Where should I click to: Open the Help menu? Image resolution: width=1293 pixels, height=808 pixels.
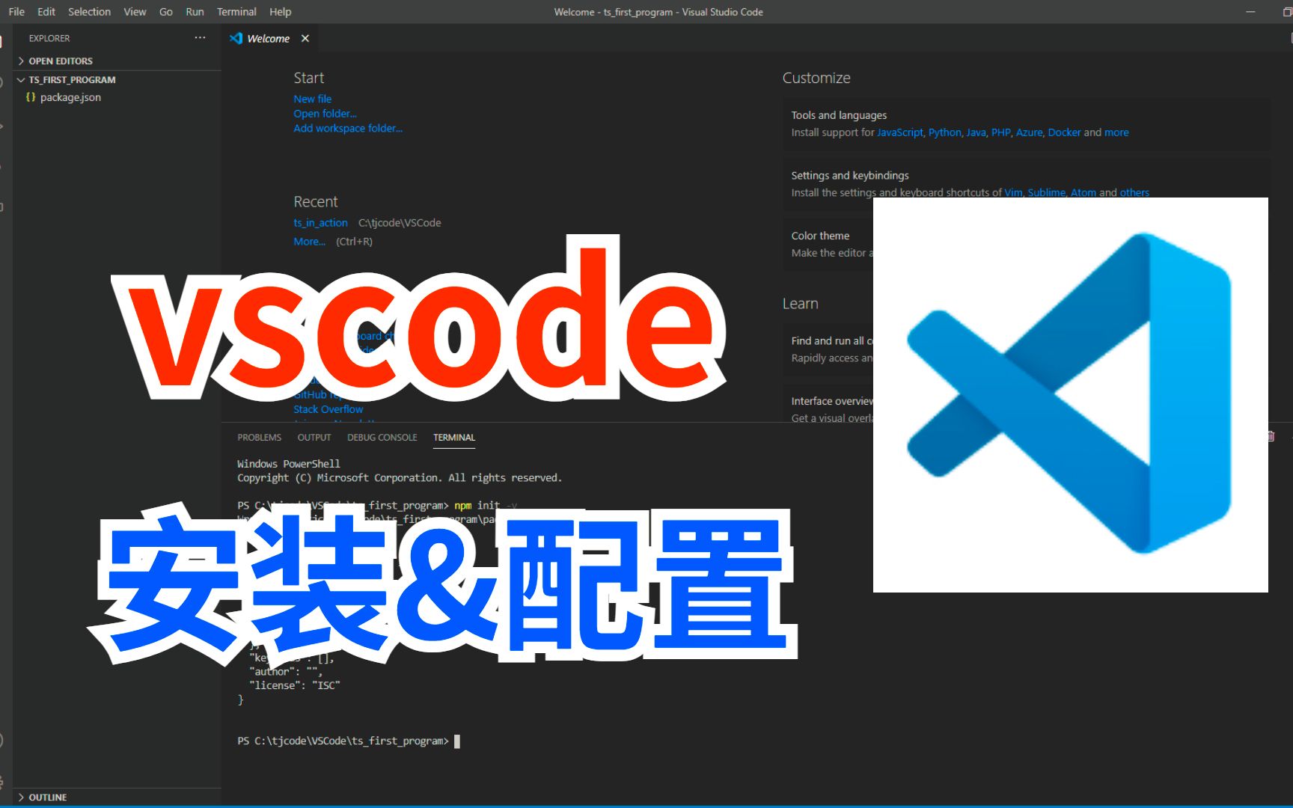(x=281, y=12)
